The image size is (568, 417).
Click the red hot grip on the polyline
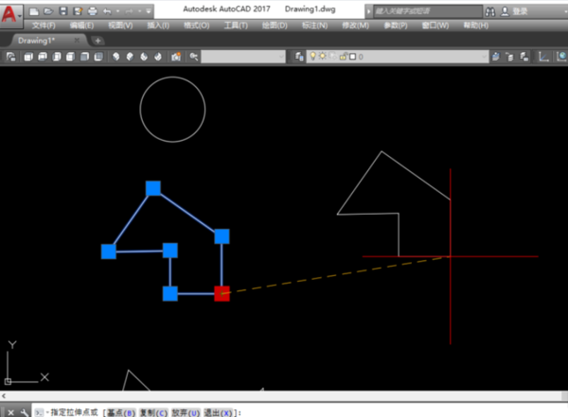222,293
